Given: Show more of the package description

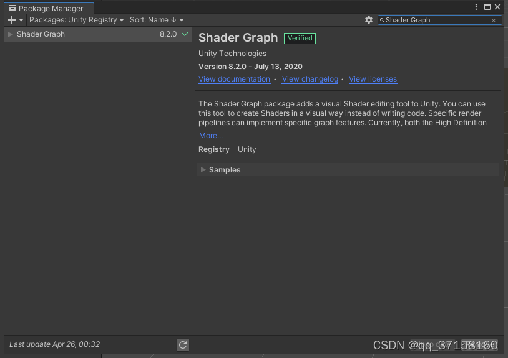Looking at the screenshot, I should tap(210, 136).
